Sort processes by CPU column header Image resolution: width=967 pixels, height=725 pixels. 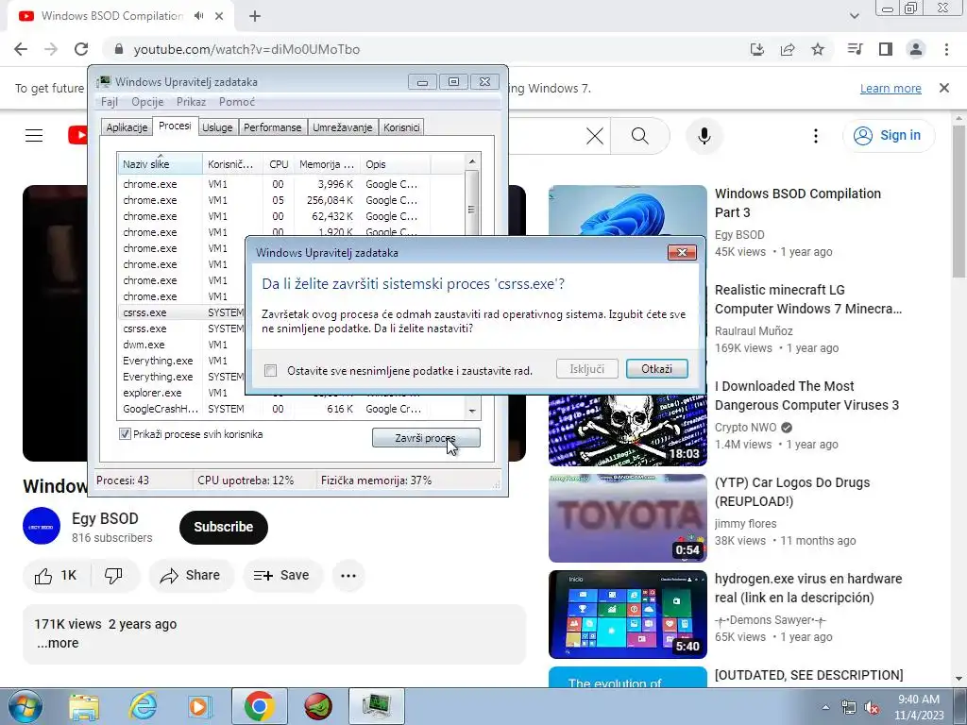(279, 164)
